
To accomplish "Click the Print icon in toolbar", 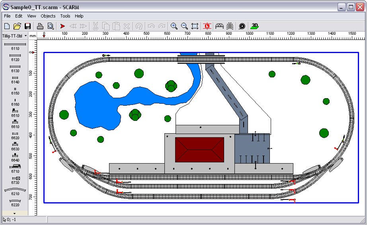I will pos(40,26).
